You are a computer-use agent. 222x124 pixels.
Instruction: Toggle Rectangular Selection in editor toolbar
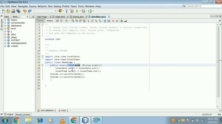click(x=88, y=21)
